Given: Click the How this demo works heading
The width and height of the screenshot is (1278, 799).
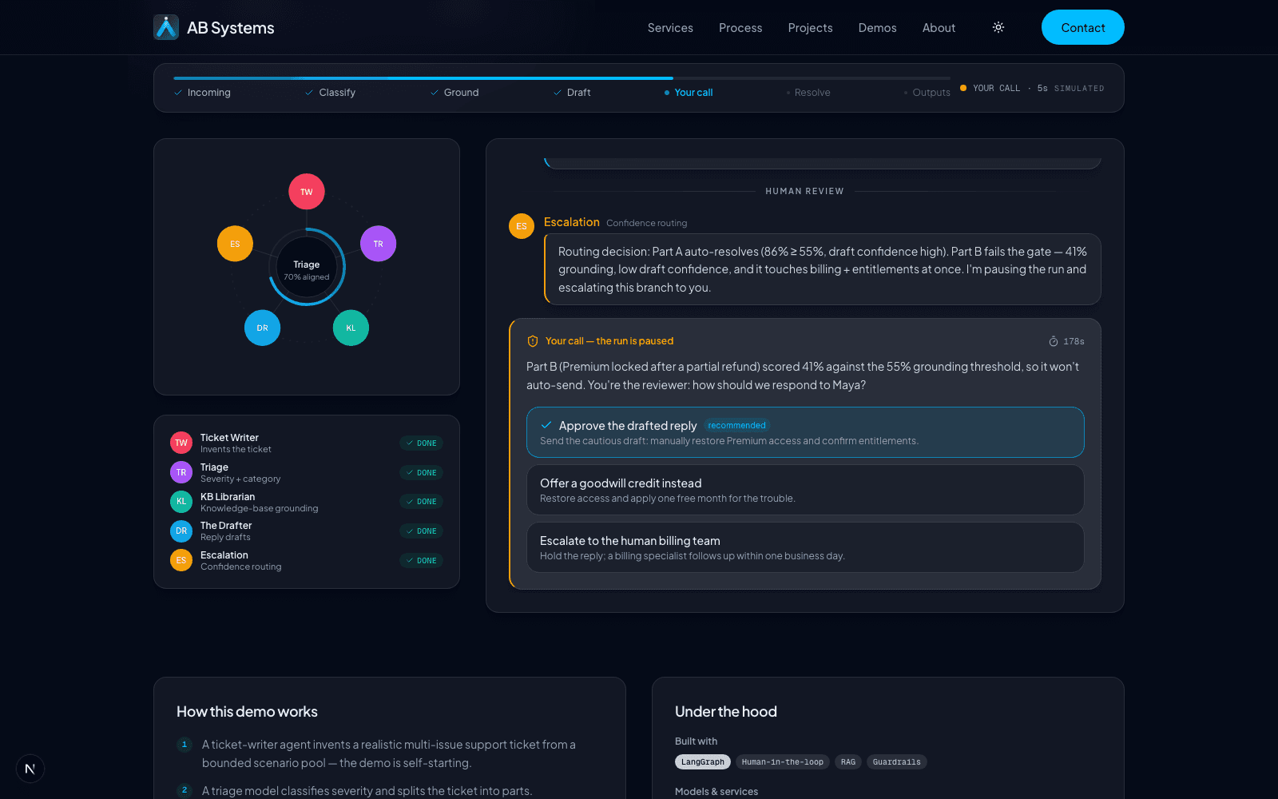Looking at the screenshot, I should click(x=247, y=712).
